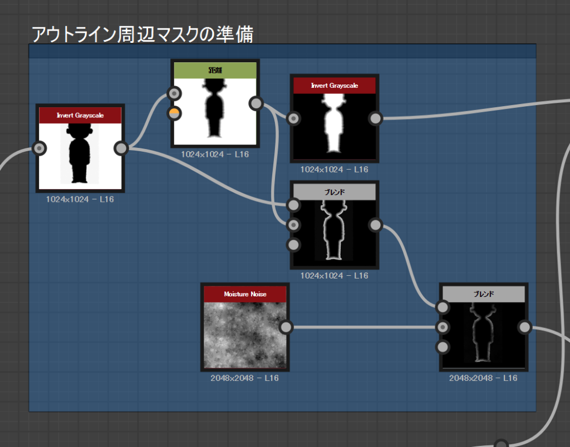Click the frame title アウトライン周辺マスクの準備

coord(142,34)
